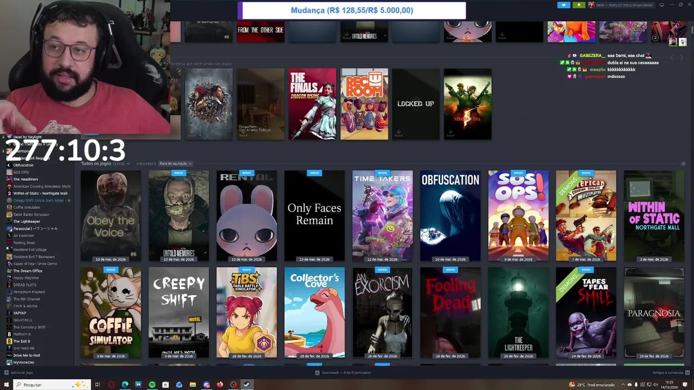This screenshot has width=694, height=390.
Task: Open Locked Up cover in upper shelf
Action: tap(416, 104)
